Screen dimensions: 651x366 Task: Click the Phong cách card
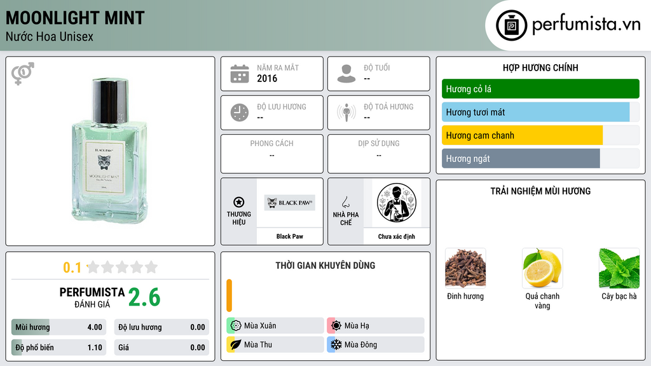272,154
